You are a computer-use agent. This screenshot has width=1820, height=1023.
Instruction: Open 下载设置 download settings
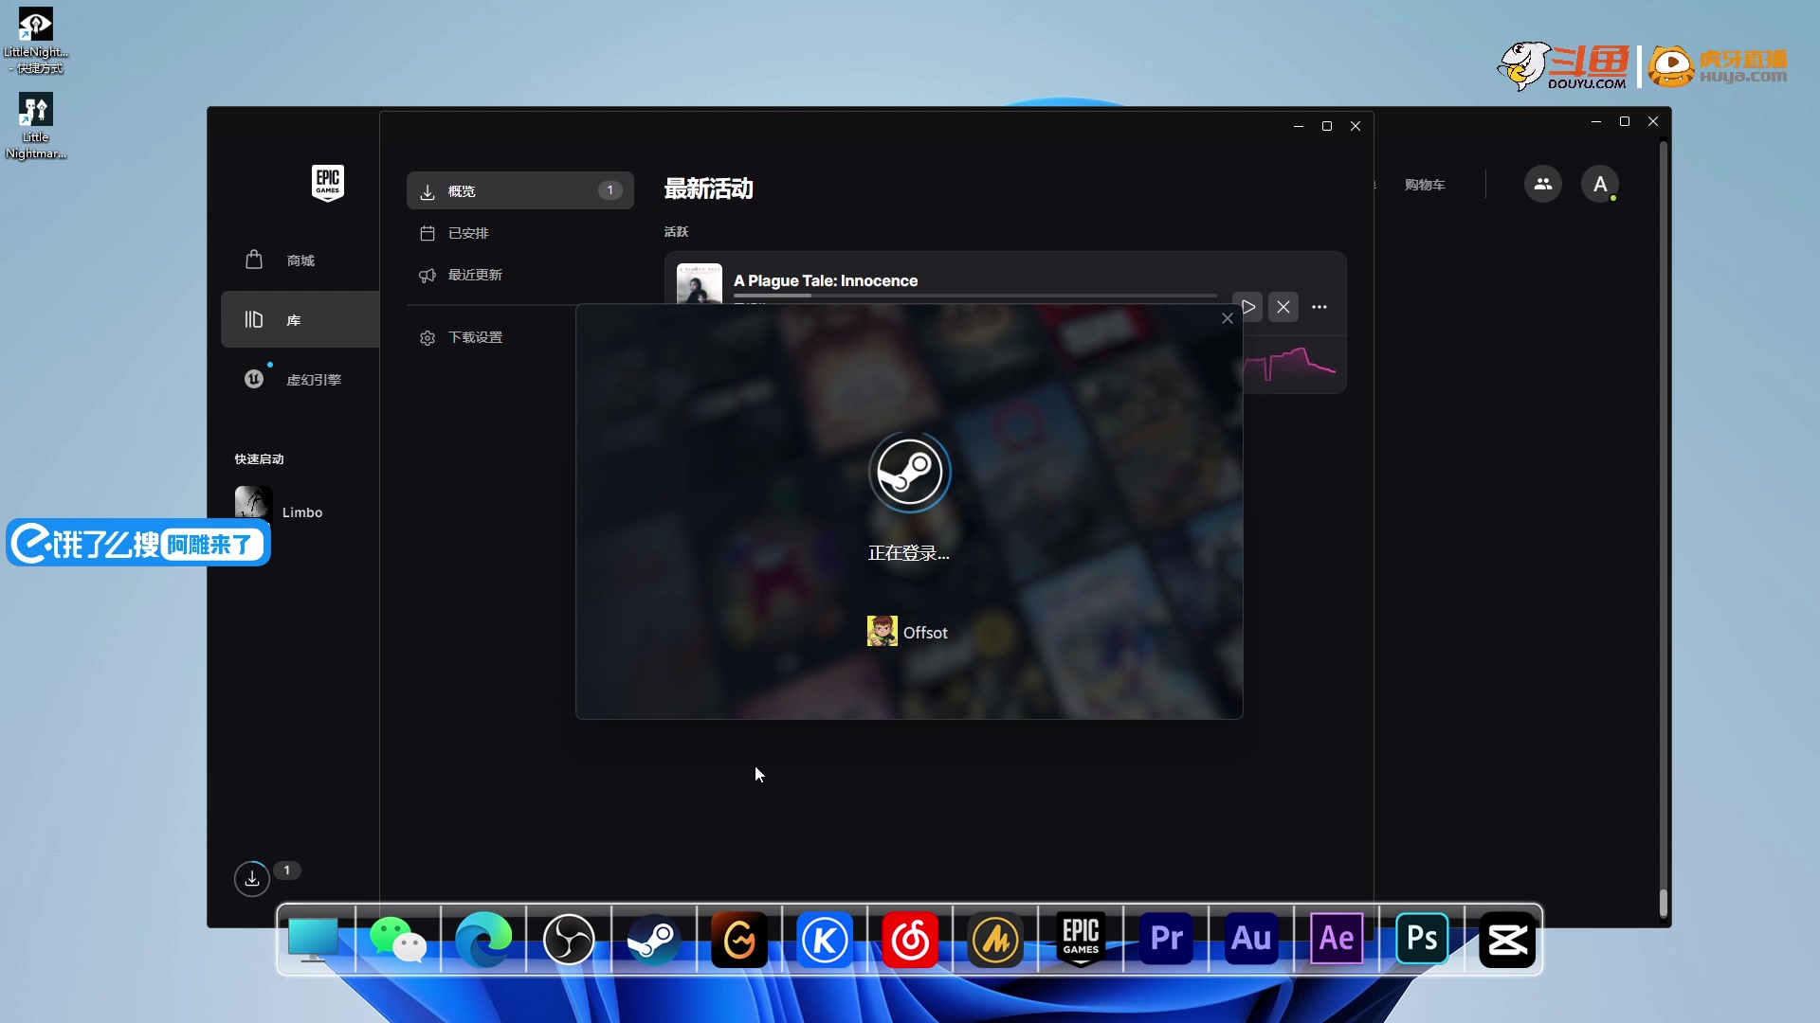click(x=520, y=337)
